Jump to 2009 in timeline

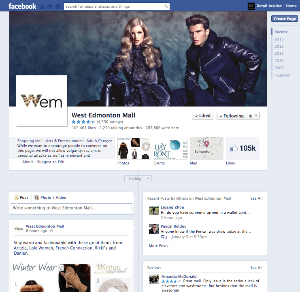[279, 68]
